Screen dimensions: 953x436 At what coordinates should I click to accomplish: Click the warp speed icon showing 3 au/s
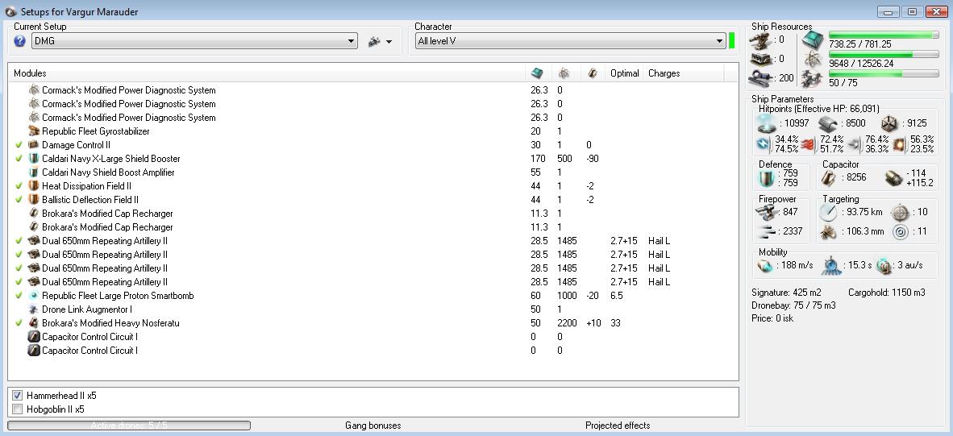tap(883, 265)
